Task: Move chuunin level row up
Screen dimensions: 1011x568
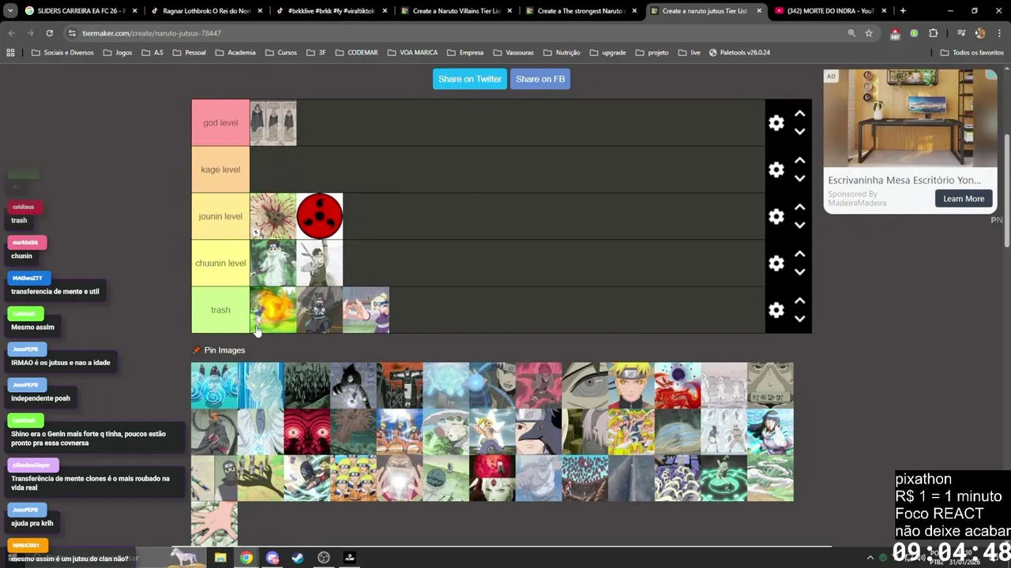Action: pos(799,254)
